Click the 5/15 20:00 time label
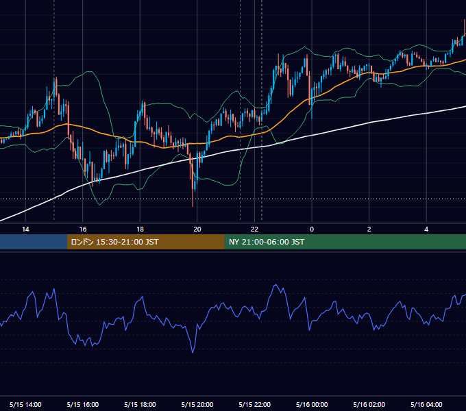This screenshot has width=466, height=411. click(x=197, y=404)
